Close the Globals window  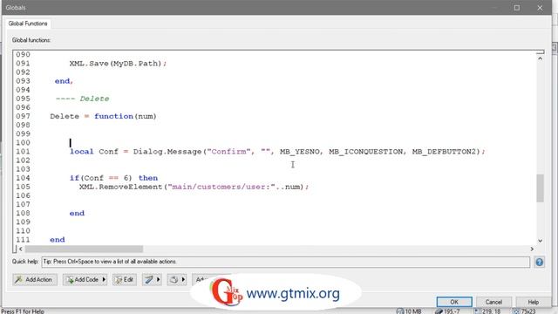540,8
